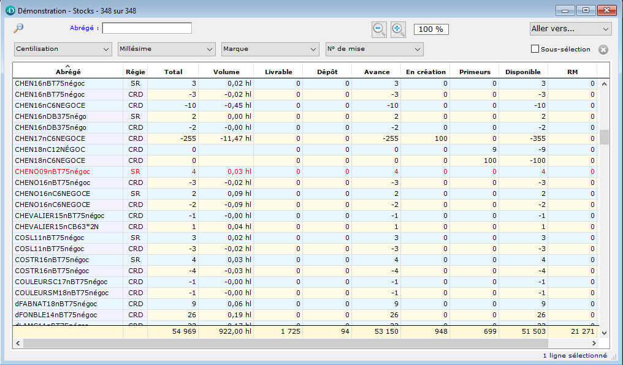
Task: Click the vertical scrollbar thumb
Action: pos(604,137)
